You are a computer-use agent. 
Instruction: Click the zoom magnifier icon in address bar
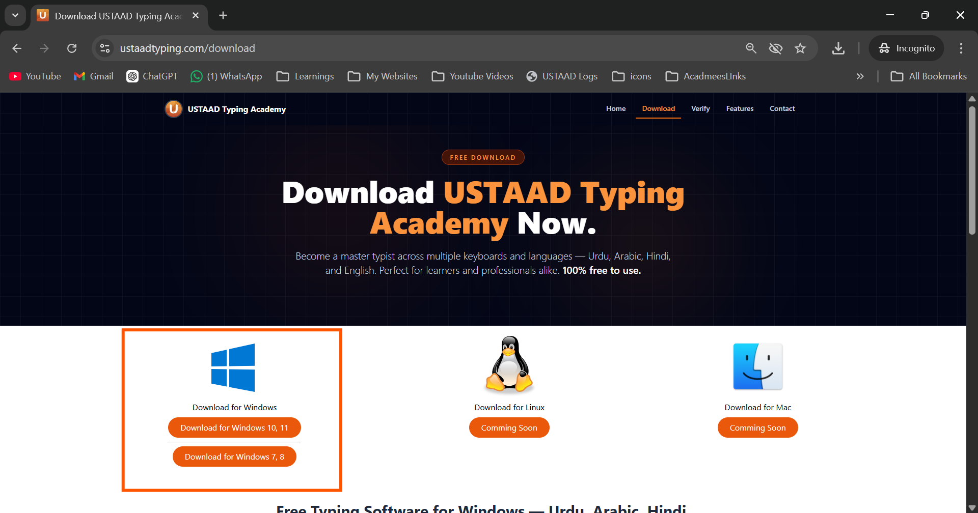click(751, 48)
